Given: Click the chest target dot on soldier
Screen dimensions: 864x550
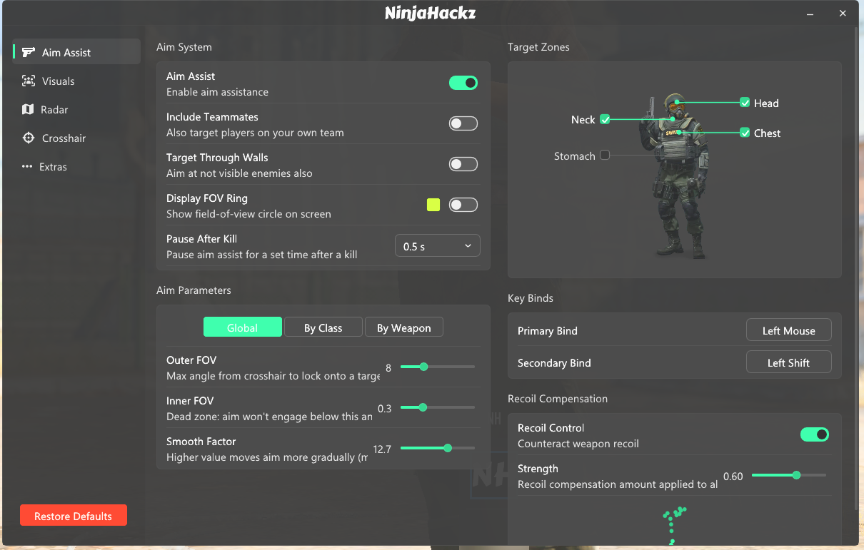Looking at the screenshot, I should [679, 133].
